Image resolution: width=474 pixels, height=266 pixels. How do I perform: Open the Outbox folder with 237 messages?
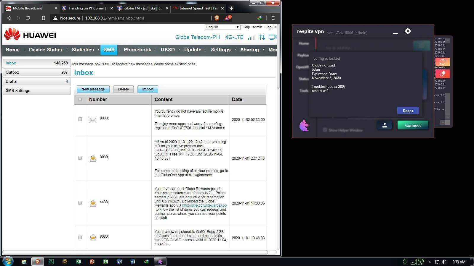coord(37,72)
